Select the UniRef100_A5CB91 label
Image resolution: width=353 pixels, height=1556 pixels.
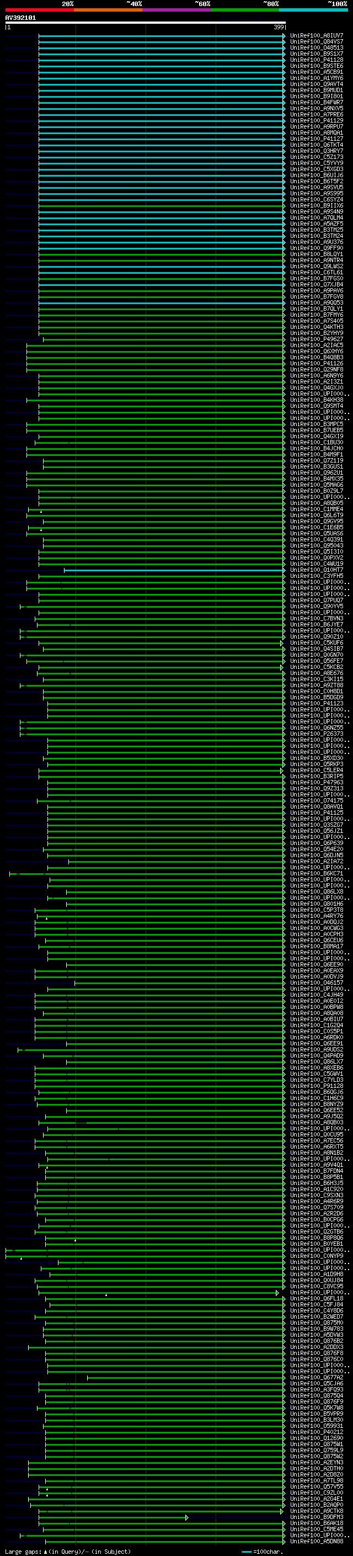click(x=317, y=72)
